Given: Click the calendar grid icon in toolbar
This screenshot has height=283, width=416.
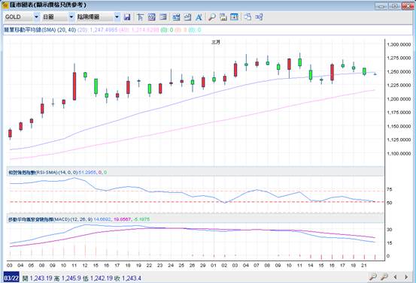Looking at the screenshot, I should (234, 17).
